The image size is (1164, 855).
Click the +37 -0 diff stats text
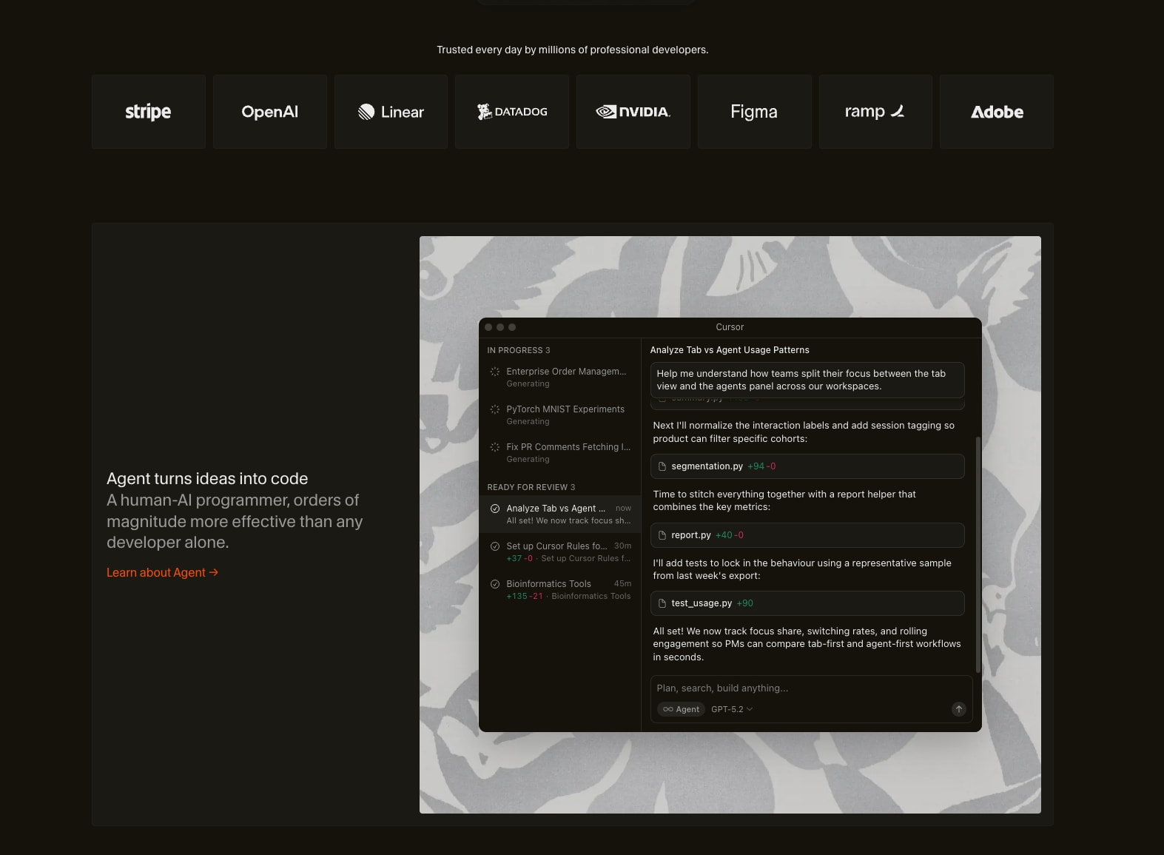tap(519, 558)
